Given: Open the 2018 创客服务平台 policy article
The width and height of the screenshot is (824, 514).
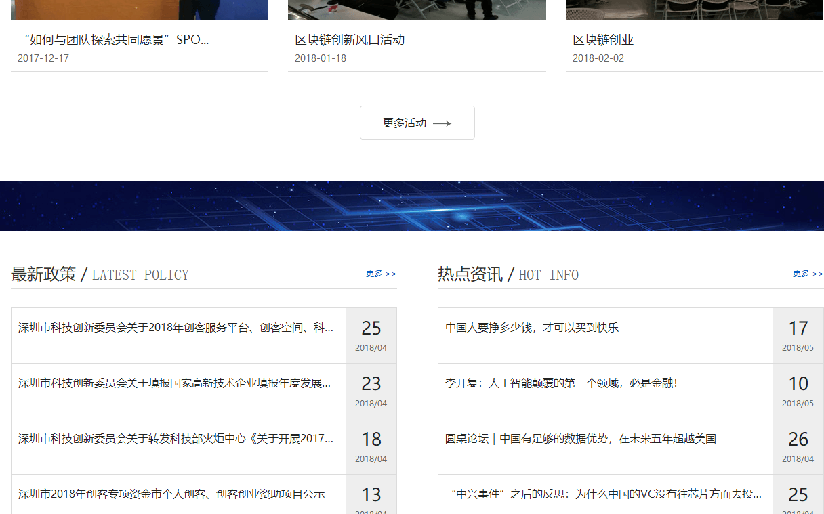Looking at the screenshot, I should (175, 327).
